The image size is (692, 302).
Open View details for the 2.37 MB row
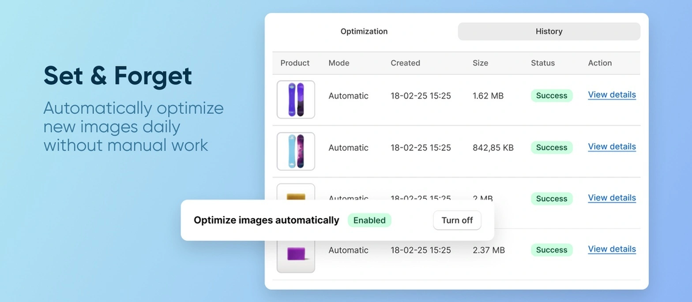612,249
